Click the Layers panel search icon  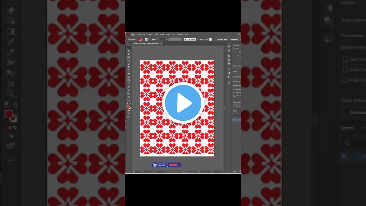pos(234,116)
